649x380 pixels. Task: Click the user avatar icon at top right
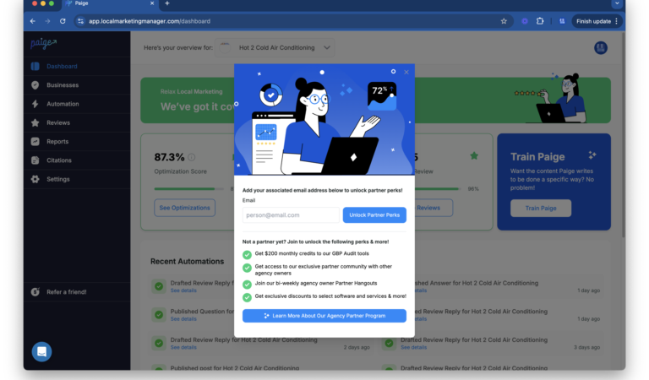(x=601, y=48)
